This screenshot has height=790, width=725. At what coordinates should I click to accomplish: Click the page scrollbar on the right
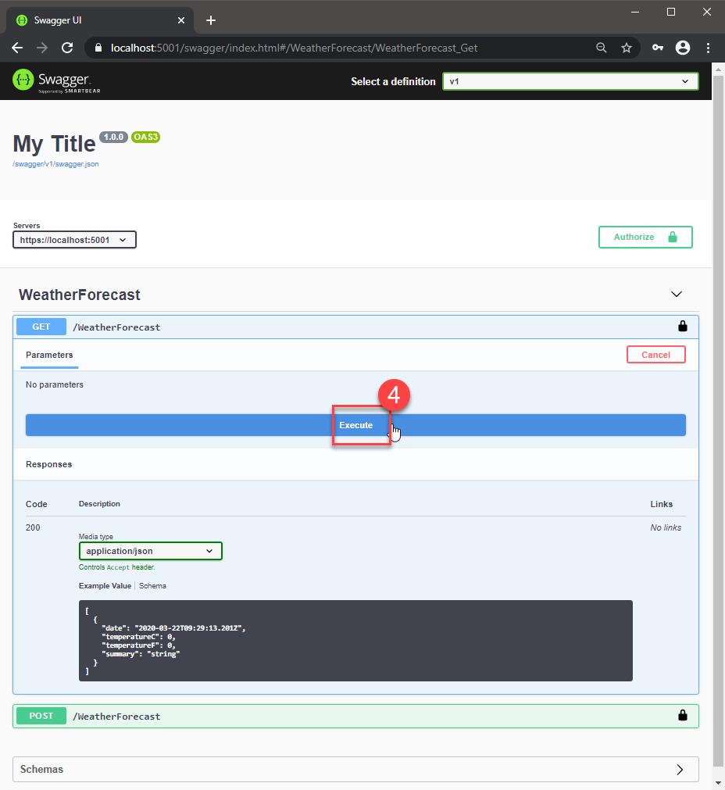point(718,391)
